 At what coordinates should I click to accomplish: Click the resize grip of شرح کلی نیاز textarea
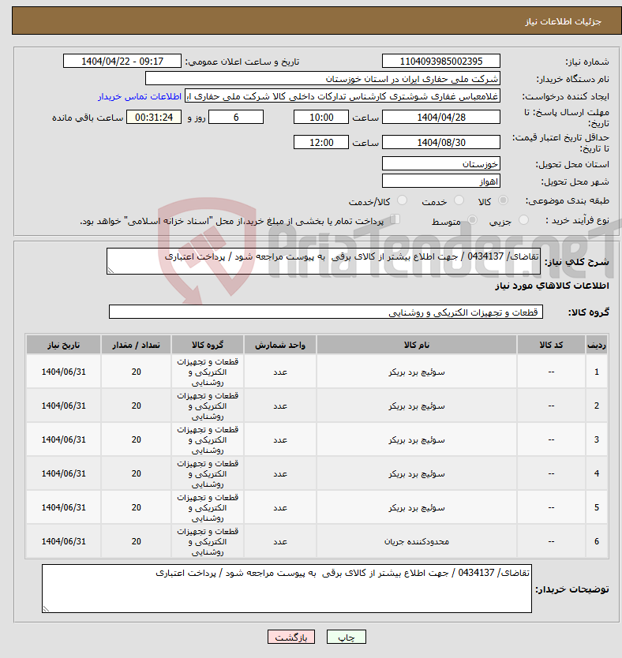pos(111,271)
